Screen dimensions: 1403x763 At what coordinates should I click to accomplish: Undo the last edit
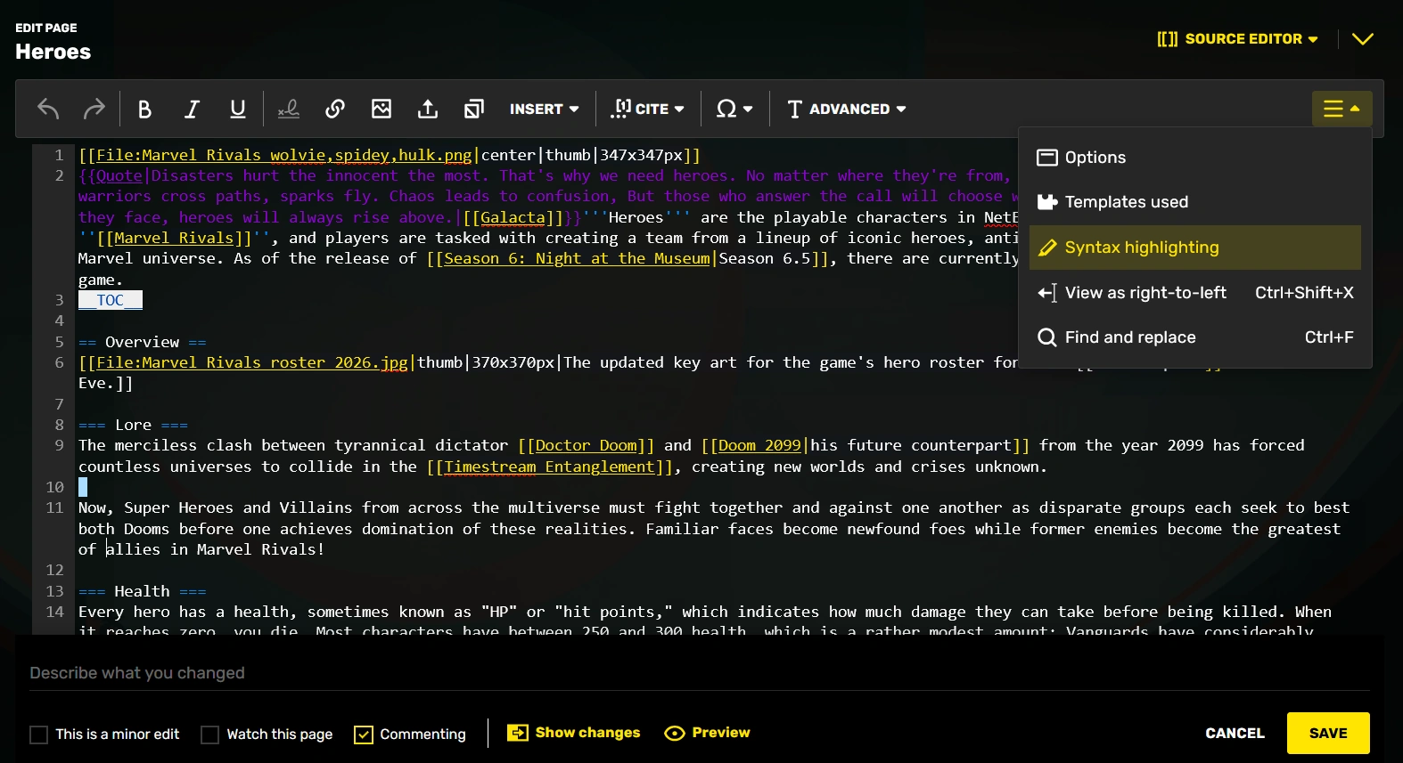pyautogui.click(x=48, y=109)
